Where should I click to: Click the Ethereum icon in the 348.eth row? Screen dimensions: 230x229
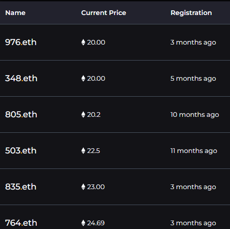[x=83, y=78]
